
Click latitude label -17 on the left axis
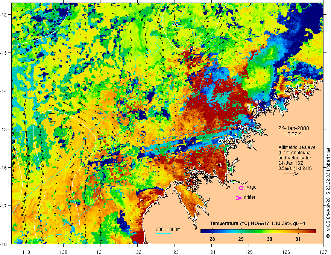pyautogui.click(x=4, y=206)
